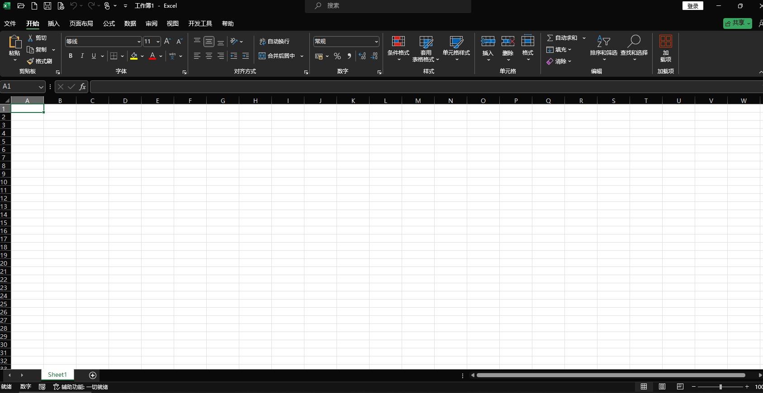Align text to top of cell
Screen dimensions: 763x393
click(x=197, y=41)
